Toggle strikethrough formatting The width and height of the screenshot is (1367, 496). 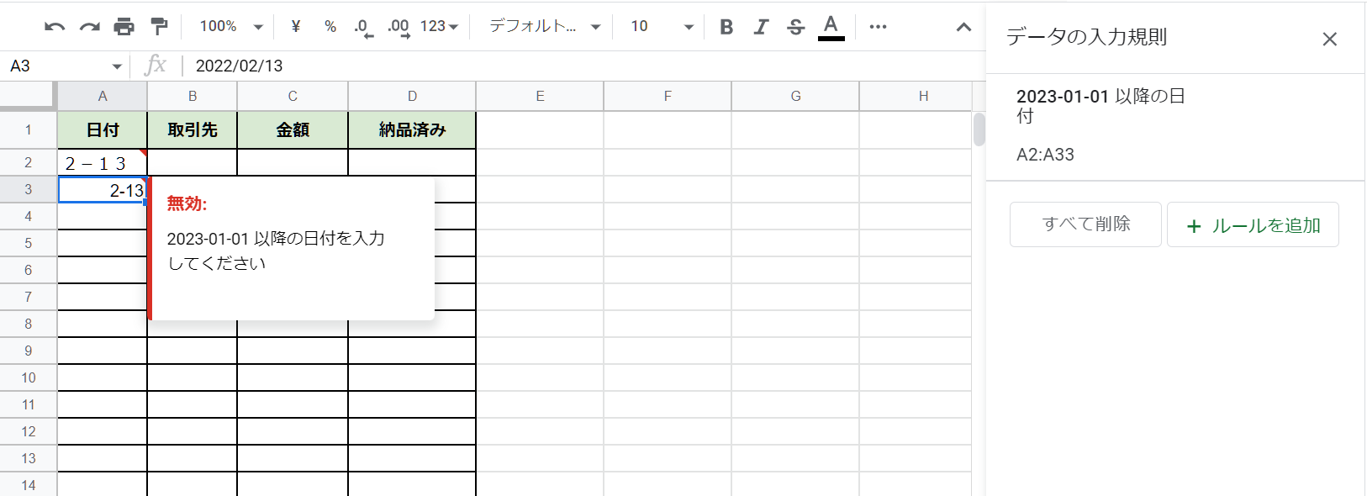tap(795, 27)
